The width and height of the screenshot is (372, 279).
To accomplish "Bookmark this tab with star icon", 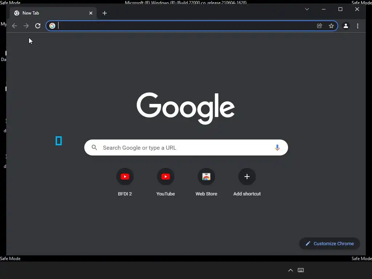I will (331, 26).
